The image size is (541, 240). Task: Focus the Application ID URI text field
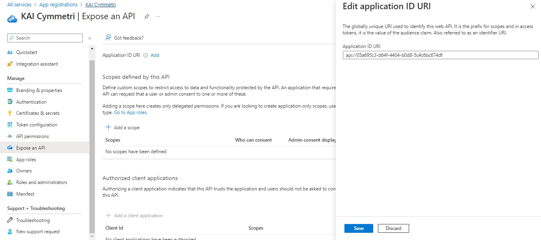click(x=440, y=55)
